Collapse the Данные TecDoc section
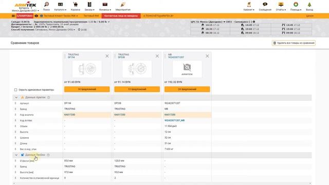The width and height of the screenshot is (329, 185). [x=16, y=155]
